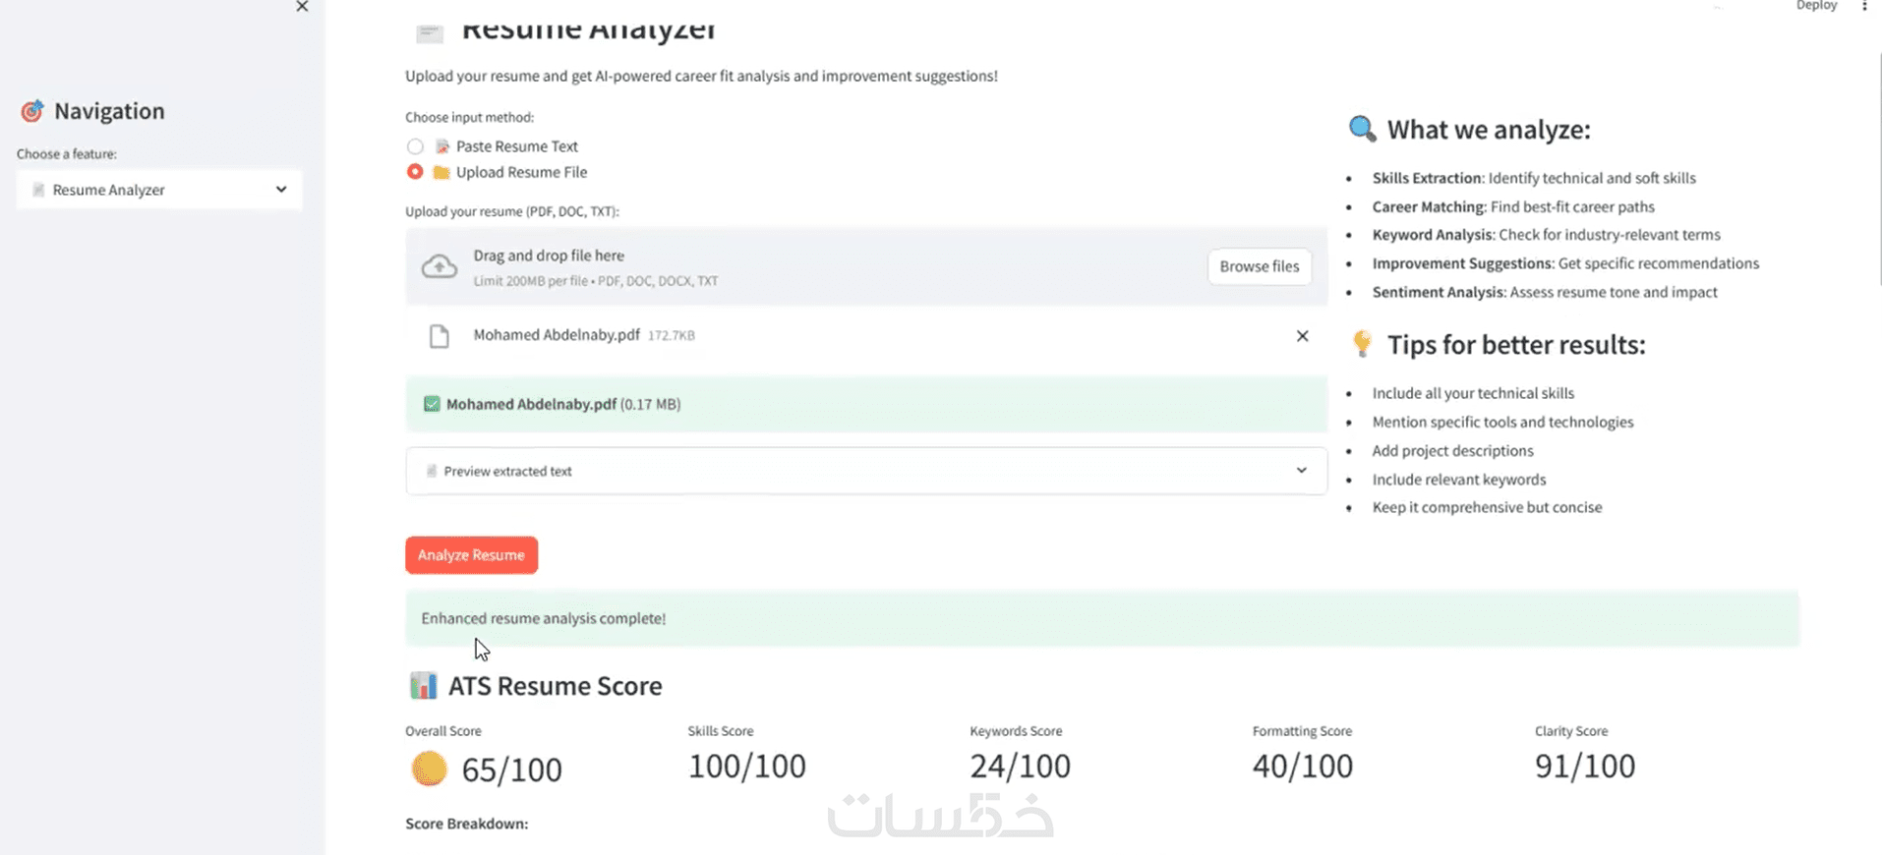The height and width of the screenshot is (855, 1882).
Task: Open the Deploy menu
Action: 1815,6
